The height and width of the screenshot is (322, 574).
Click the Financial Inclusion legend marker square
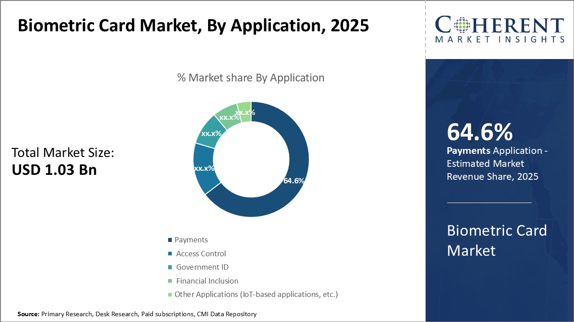[170, 281]
